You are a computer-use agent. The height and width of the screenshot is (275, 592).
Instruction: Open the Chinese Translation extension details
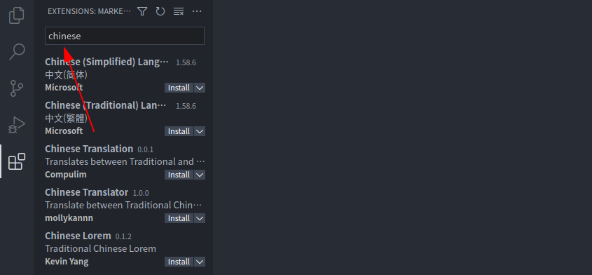[x=125, y=162]
